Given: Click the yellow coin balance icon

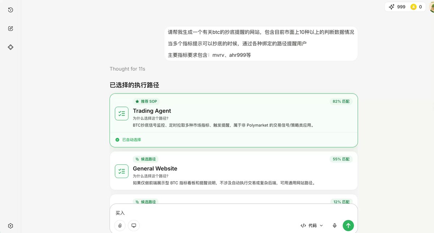Looking at the screenshot, I should click(x=413, y=7).
